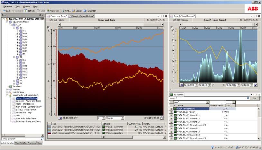
Task: Open the View menu
Action: pyautogui.click(x=17, y=6)
